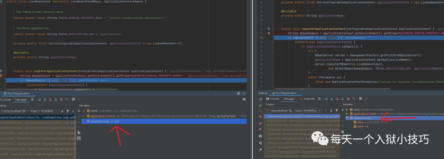
Task: Close RuoYiApplication tab in left panel
Action: point(32,93)
